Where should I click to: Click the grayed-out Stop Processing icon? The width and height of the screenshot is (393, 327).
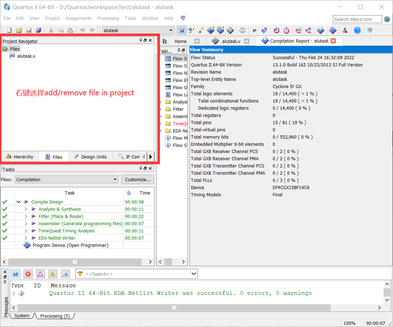[242, 30]
